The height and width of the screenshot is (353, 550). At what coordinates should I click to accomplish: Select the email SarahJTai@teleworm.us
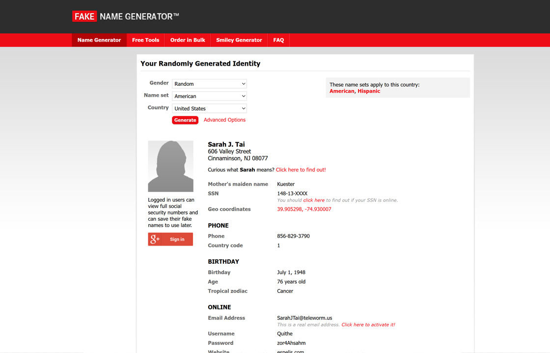pyautogui.click(x=304, y=318)
